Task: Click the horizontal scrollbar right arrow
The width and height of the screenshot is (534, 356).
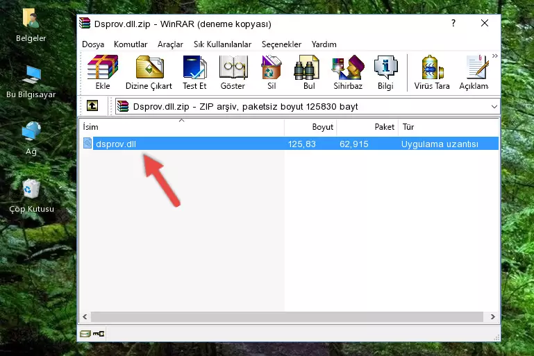Action: [x=493, y=317]
